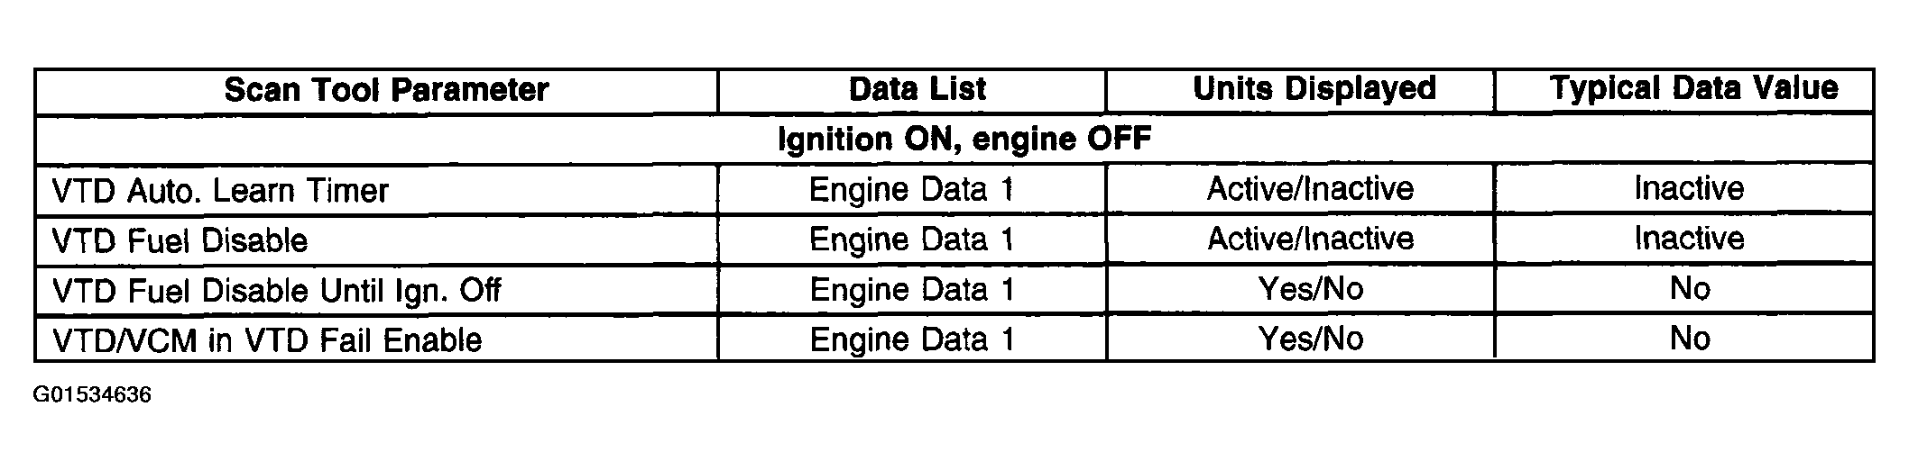Click the Units Displayed column header
The image size is (1909, 470).
tap(1314, 89)
